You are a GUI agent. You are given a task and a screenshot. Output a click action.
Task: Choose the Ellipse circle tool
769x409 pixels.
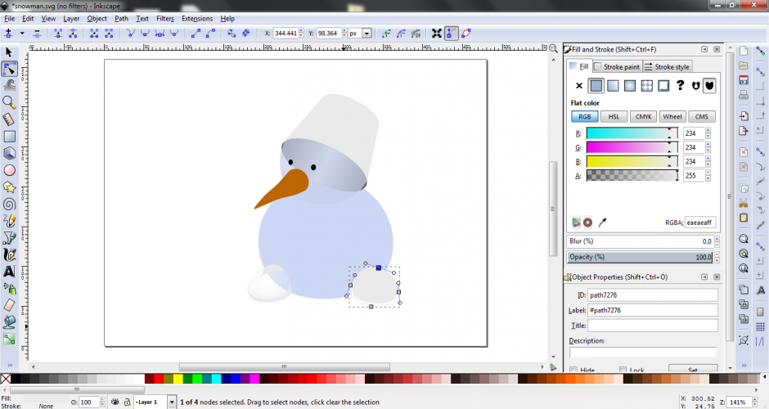[10, 170]
